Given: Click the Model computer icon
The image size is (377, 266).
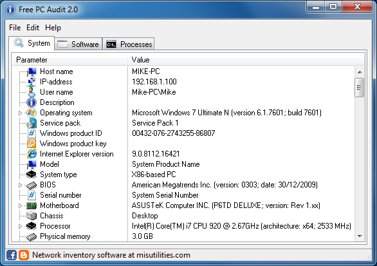Looking at the screenshot, I should pos(32,164).
